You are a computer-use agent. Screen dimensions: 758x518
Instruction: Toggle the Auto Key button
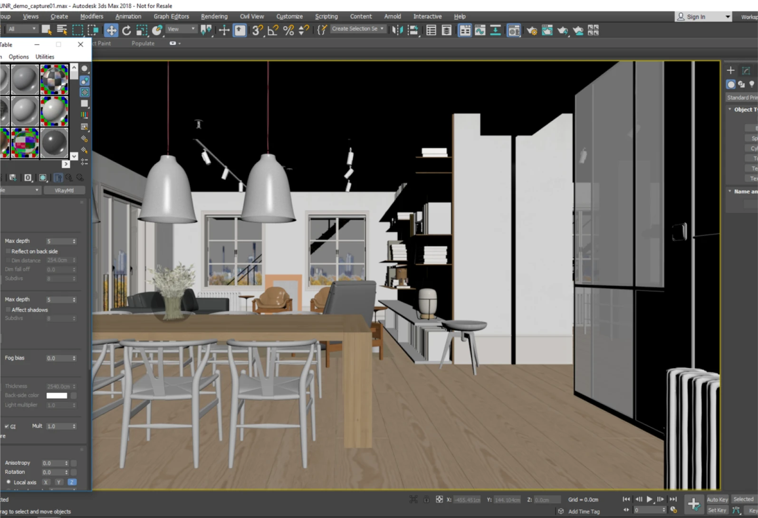tap(717, 499)
